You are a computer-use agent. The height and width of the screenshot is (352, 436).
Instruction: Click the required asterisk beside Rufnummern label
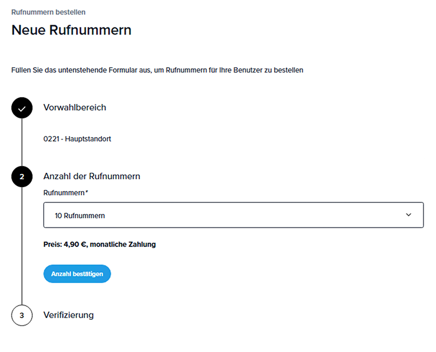click(87, 192)
